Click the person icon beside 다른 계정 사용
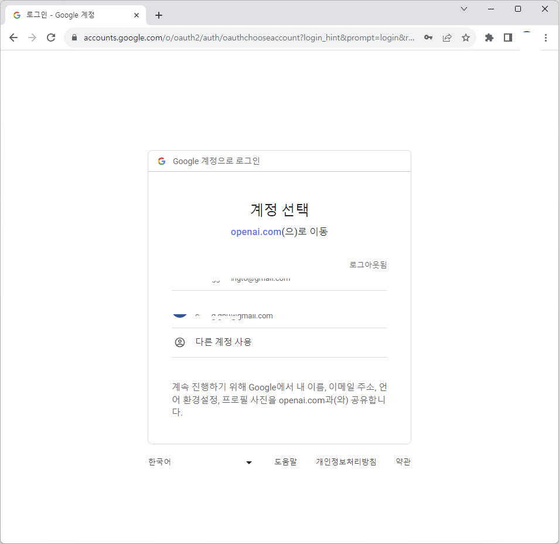Screen dimensions: 559x544 click(180, 342)
